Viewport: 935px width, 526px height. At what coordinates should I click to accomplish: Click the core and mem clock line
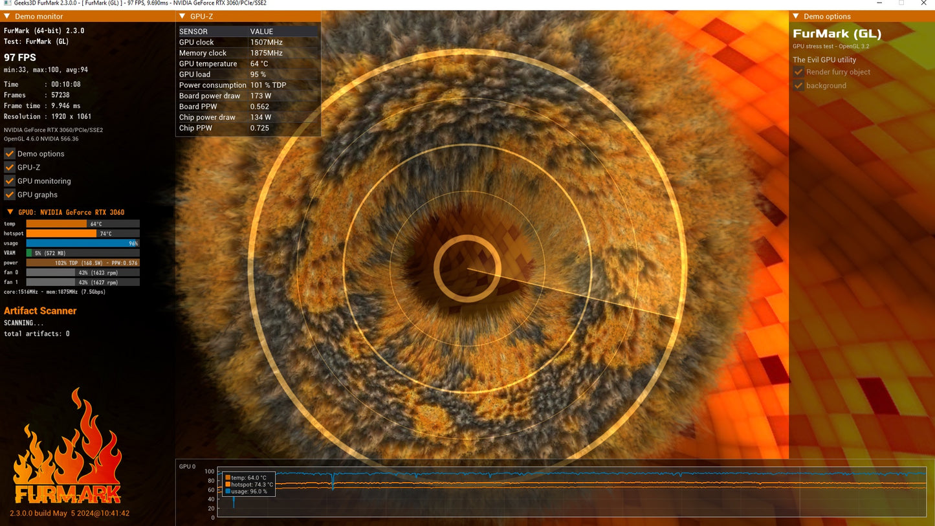click(55, 292)
